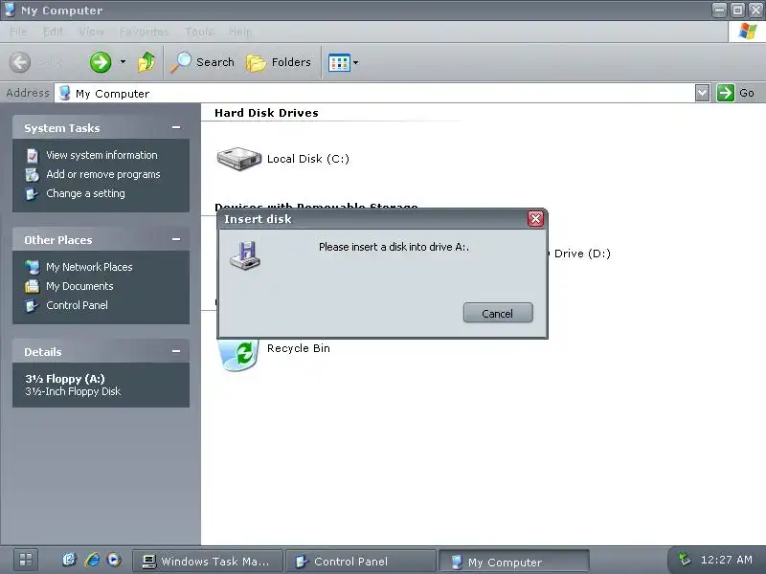Click the My Computer address bar icon
Screen dimensions: 766x574
click(x=64, y=93)
